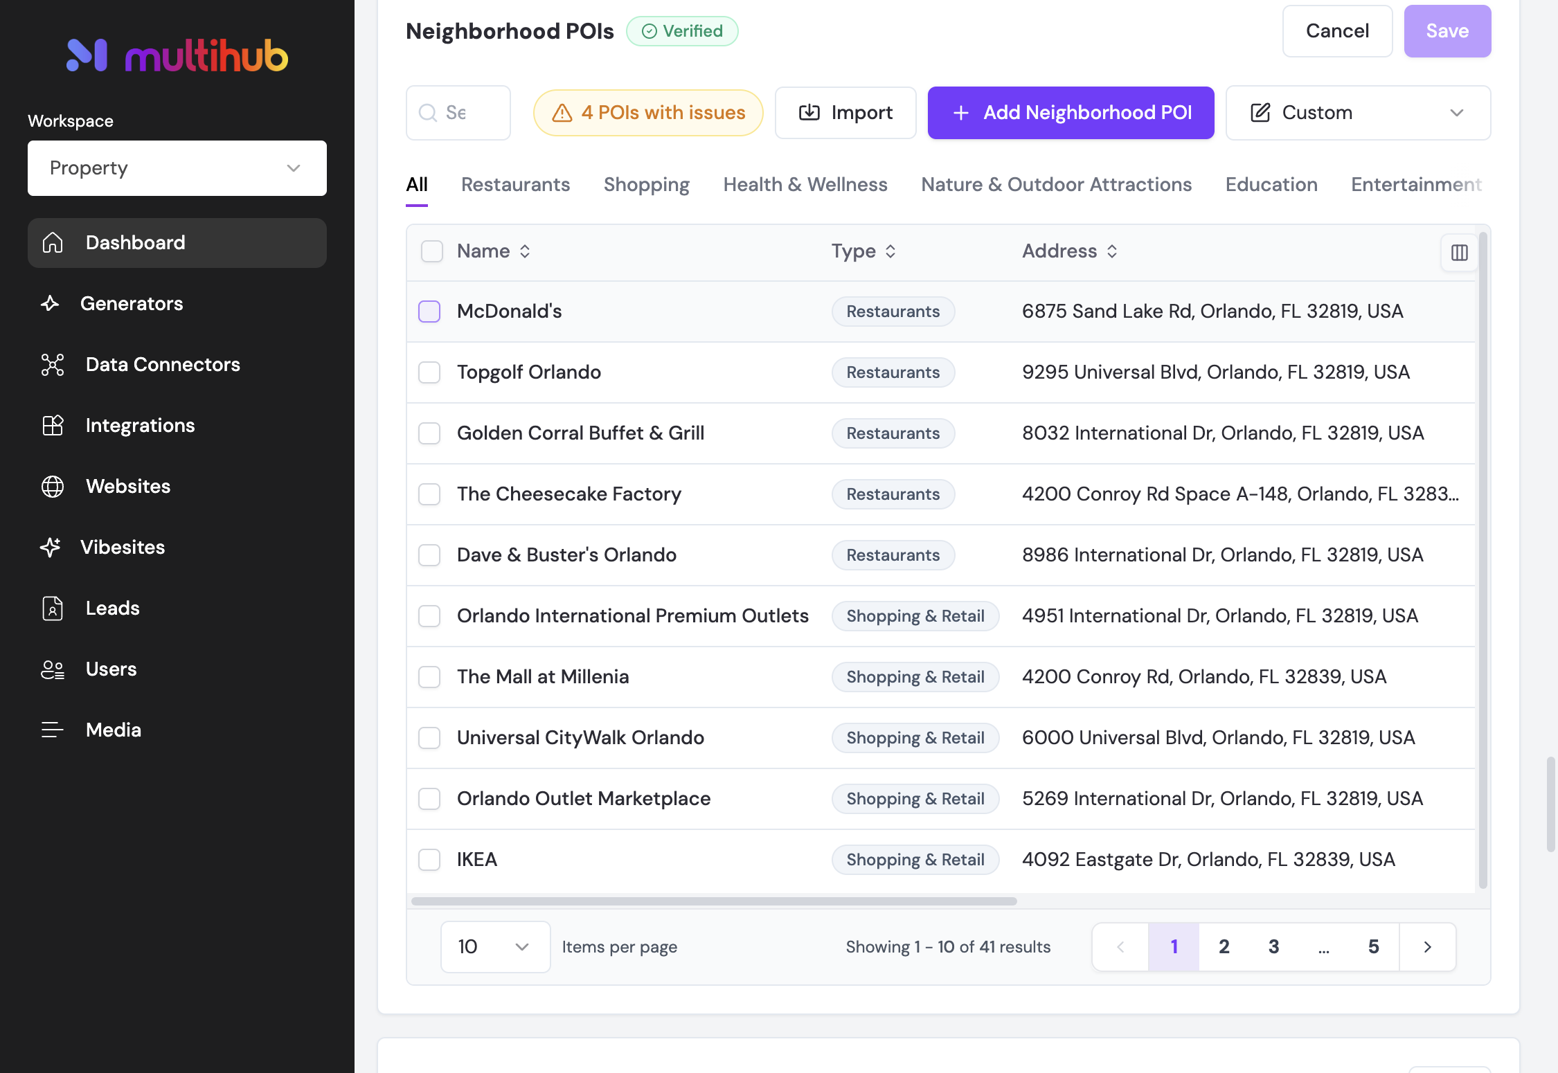Go to next page with right arrow
The width and height of the screenshot is (1558, 1073).
[1427, 946]
